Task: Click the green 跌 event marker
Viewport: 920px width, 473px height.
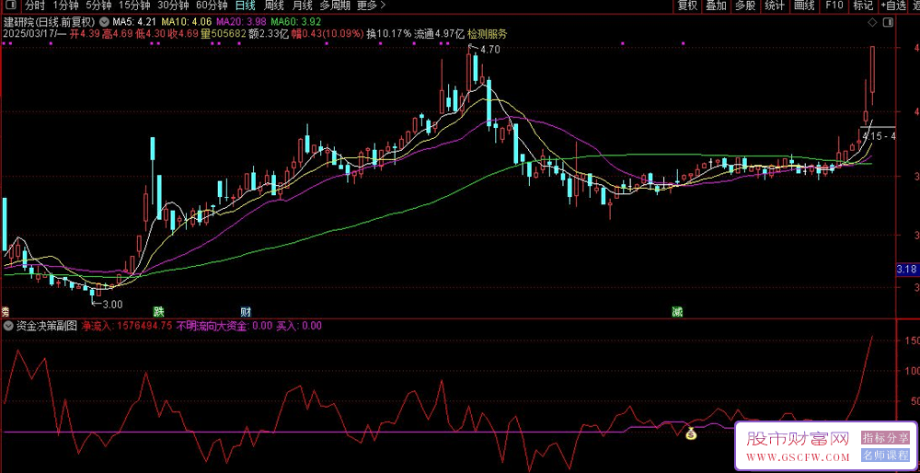Action: (158, 312)
